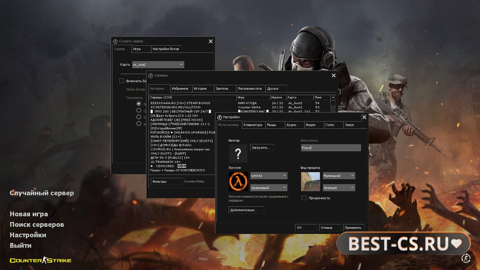Click the round CS emblem at bottom-right corner

[466, 258]
